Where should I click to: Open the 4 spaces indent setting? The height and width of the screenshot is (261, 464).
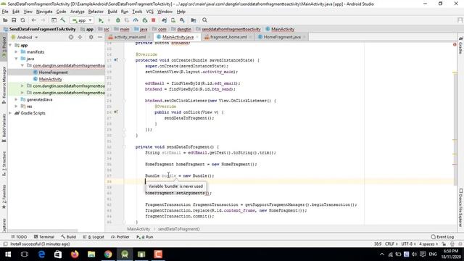pyautogui.click(x=428, y=244)
